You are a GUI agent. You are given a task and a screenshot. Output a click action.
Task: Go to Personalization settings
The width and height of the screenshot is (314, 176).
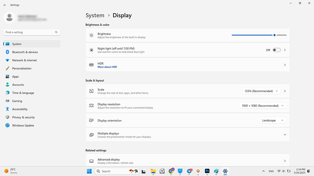pos(32,68)
